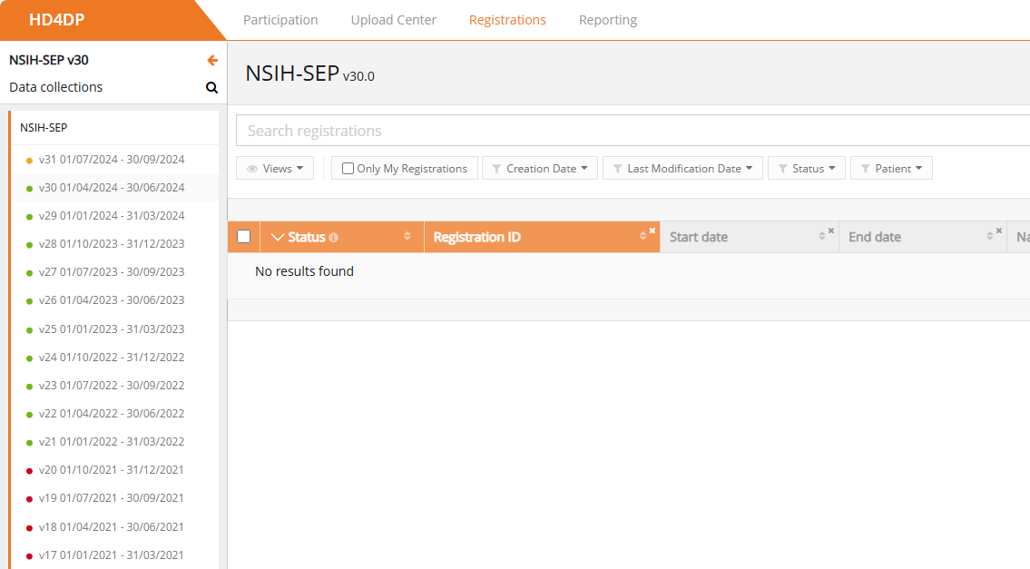Remove the End date column with its x icon

(x=999, y=231)
